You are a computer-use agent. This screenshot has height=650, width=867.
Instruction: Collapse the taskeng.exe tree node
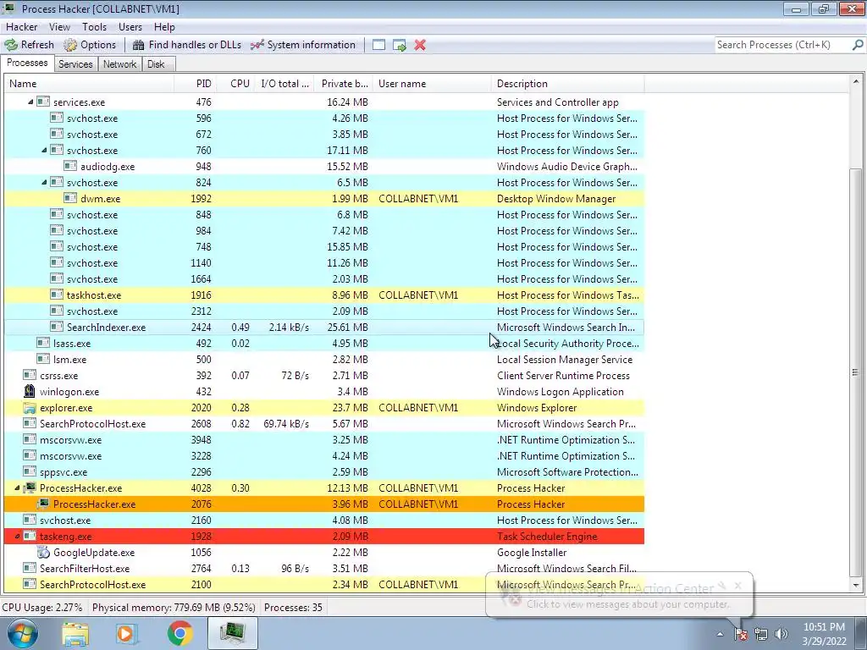click(17, 536)
